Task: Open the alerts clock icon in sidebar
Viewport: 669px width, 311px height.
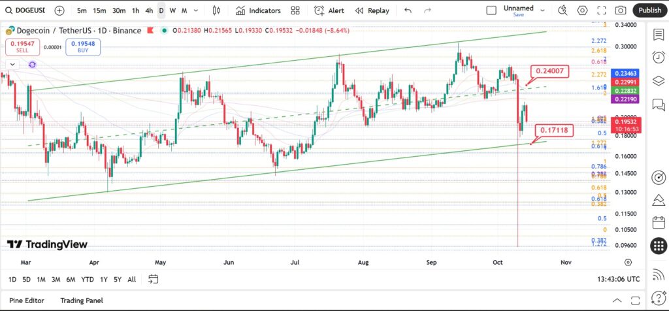Action: (x=659, y=57)
